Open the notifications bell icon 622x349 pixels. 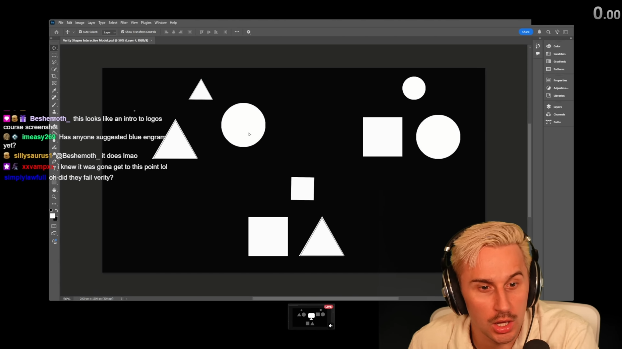[x=539, y=32]
